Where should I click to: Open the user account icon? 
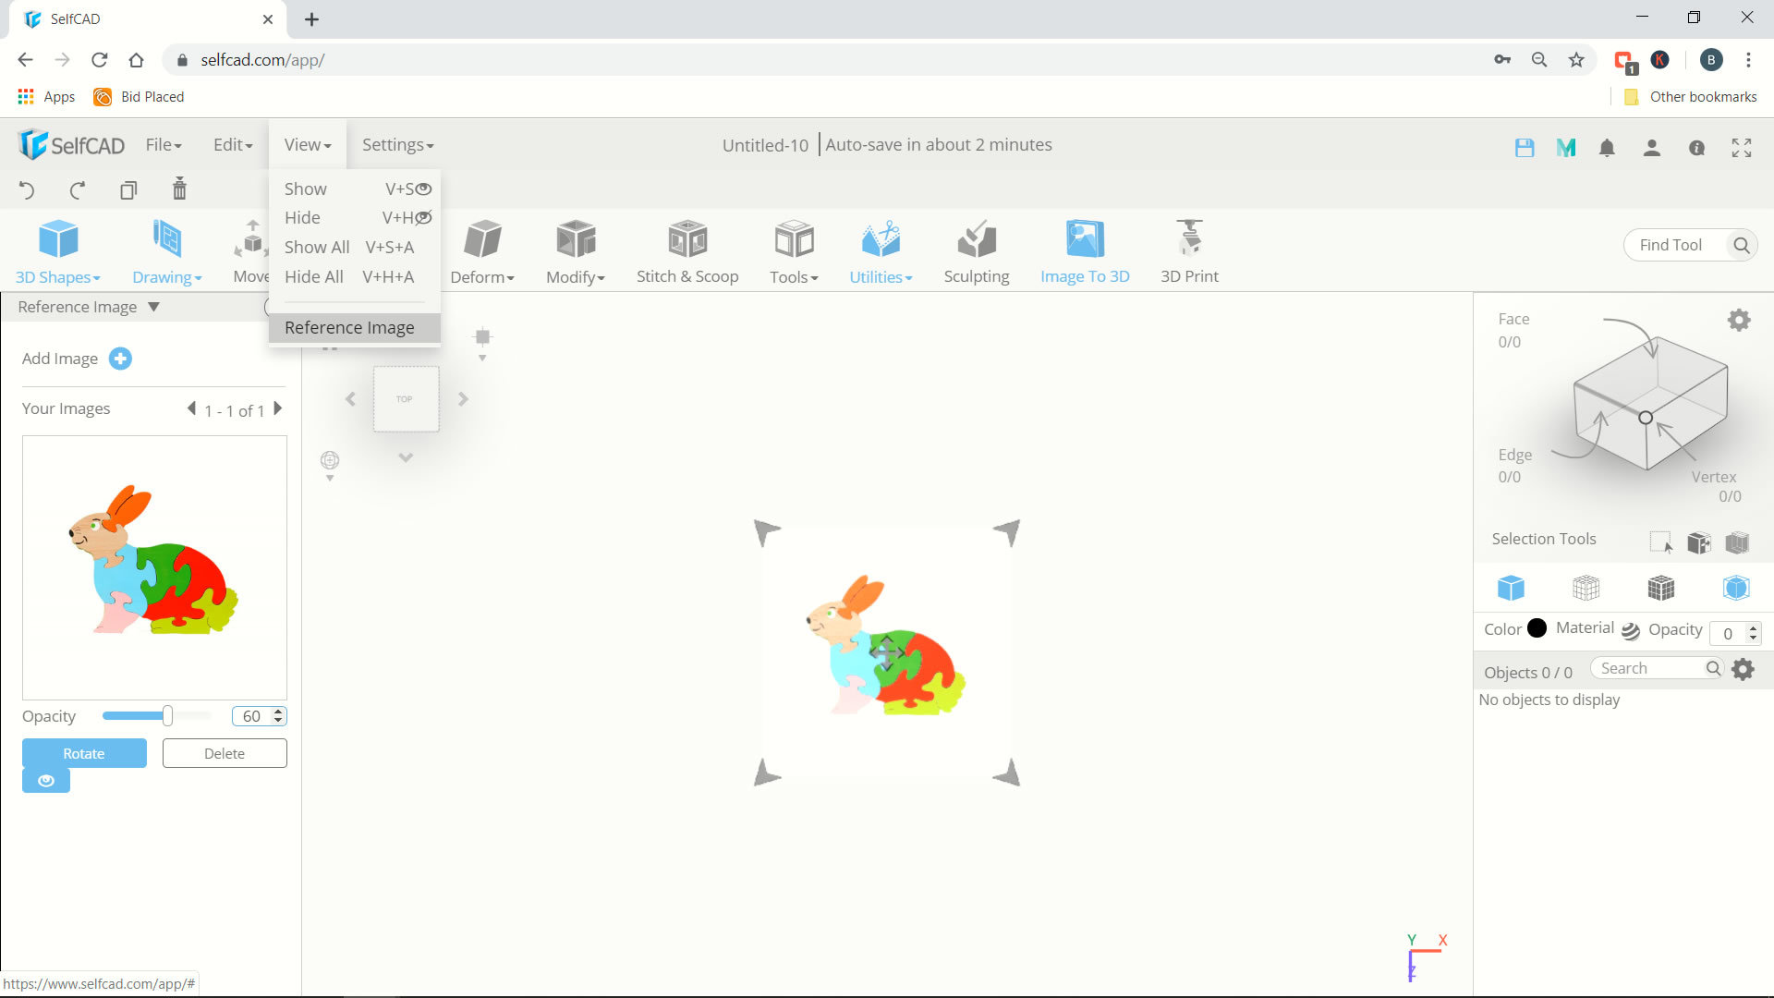[x=1652, y=148]
